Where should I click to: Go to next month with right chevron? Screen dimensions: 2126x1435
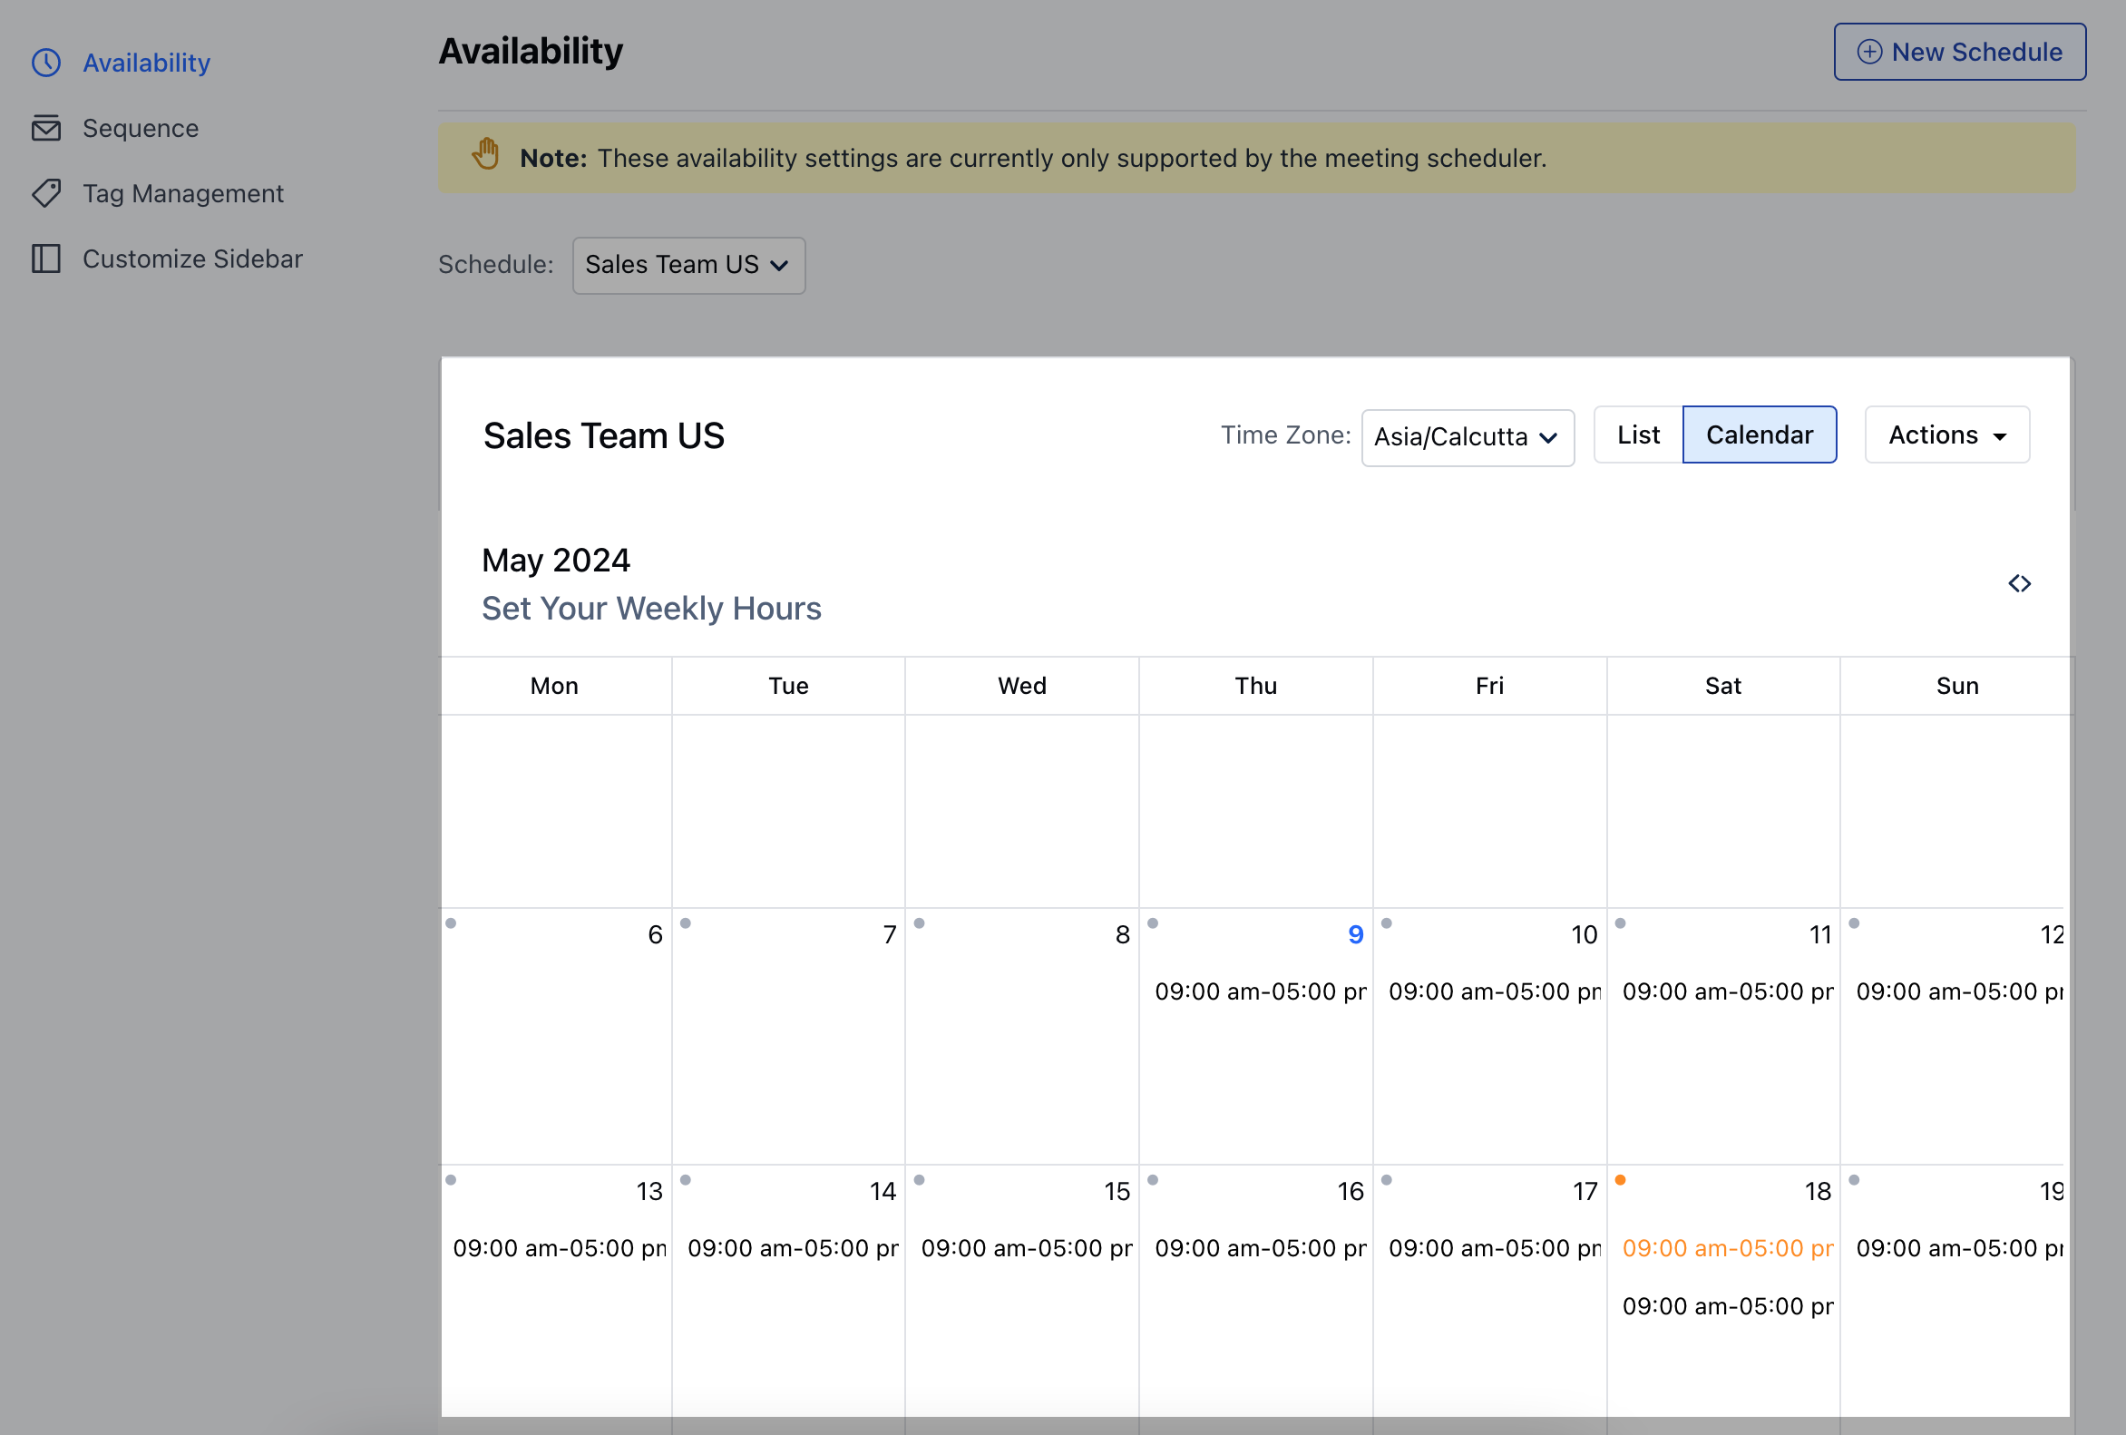[x=2026, y=583]
